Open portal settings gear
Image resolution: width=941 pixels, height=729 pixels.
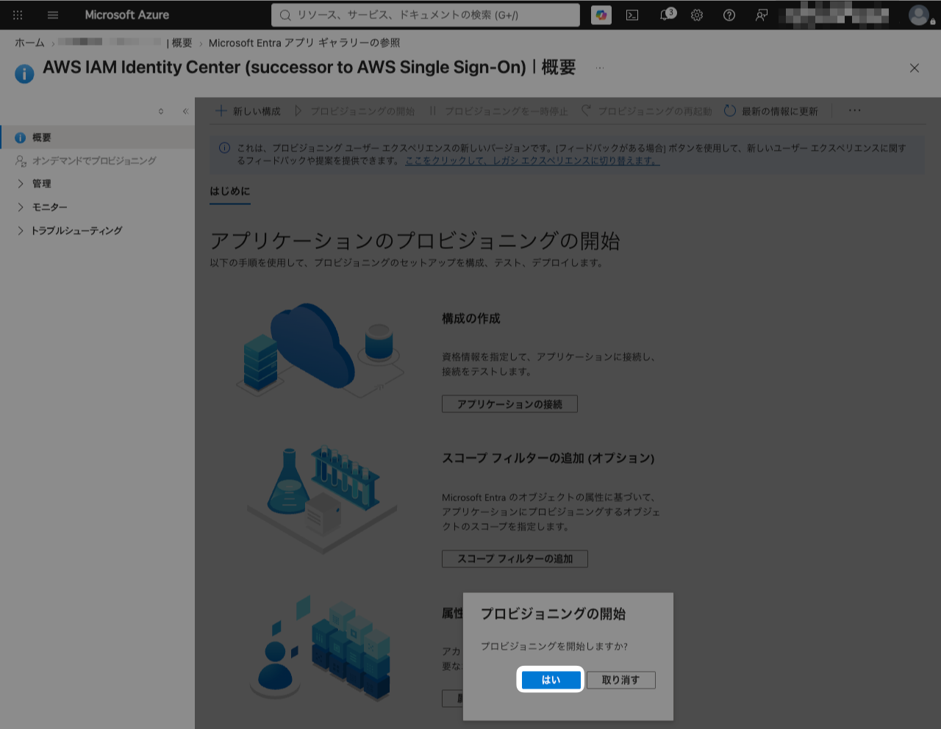pos(697,15)
